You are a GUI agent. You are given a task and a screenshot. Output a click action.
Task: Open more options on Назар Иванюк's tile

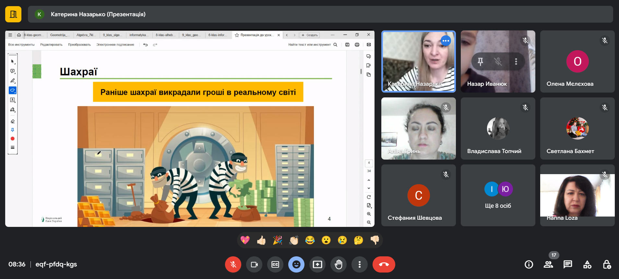516,61
